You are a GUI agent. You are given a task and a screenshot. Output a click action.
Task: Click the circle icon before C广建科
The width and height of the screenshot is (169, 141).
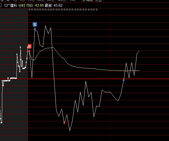(1, 5)
